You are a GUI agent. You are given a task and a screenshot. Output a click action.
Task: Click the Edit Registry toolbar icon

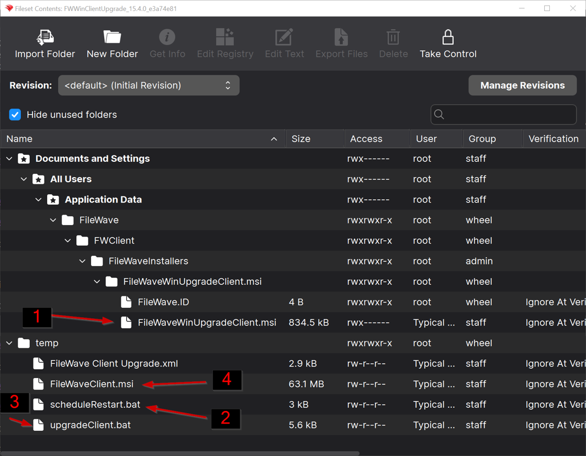pos(225,37)
